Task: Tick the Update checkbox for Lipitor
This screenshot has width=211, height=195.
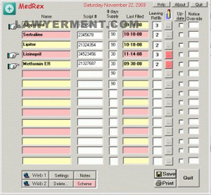Action: click(x=180, y=45)
